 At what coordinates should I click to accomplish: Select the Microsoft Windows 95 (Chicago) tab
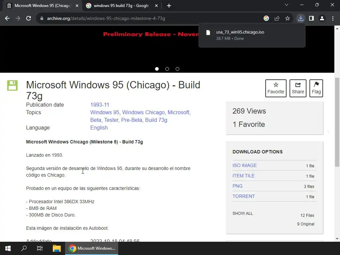point(42,6)
